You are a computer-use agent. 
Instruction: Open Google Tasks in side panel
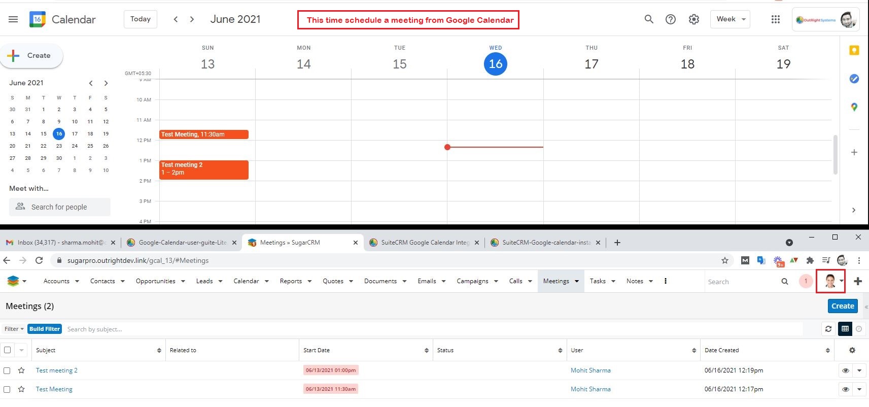854,79
